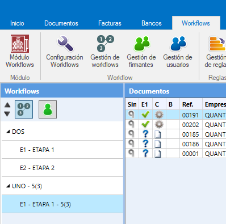Image resolution: width=226 pixels, height=224 pixels.
Task: Click question mark icon in row 00185
Action: click(x=145, y=134)
